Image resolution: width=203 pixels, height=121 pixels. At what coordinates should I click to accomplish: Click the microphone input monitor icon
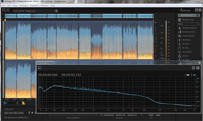pos(29,113)
